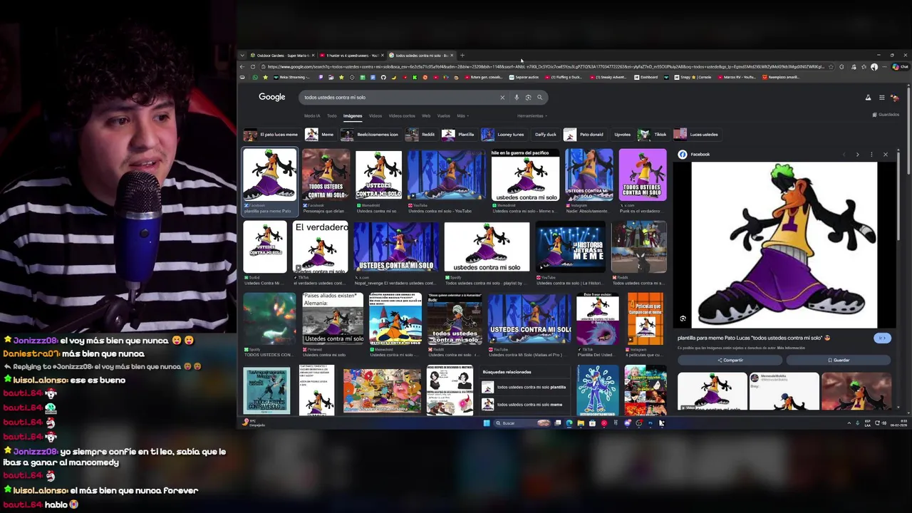Open the 'El verdadero' image result thumbnail

pyautogui.click(x=321, y=247)
